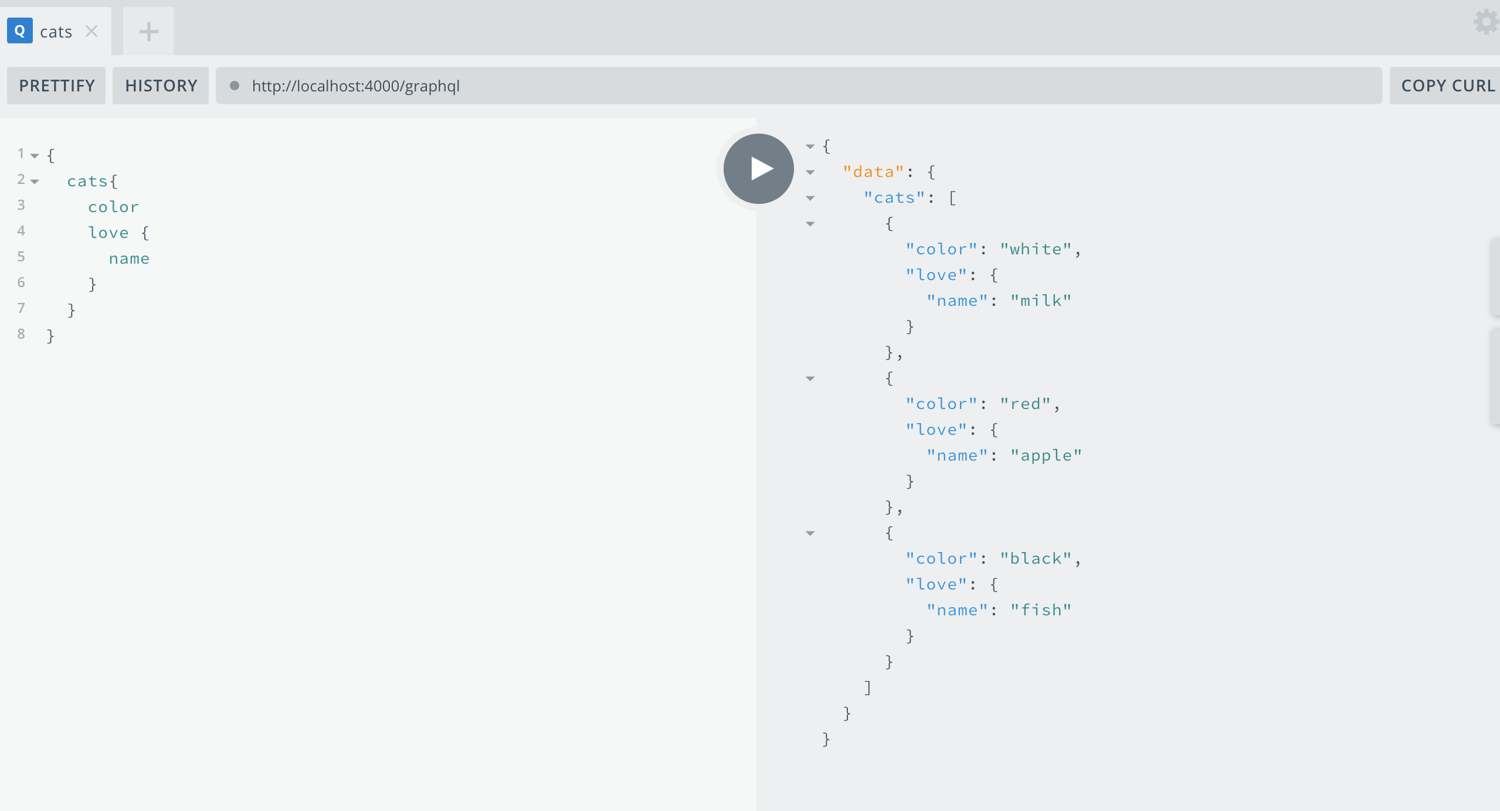This screenshot has height=811, width=1500.
Task: Select the "fish" value in response
Action: pos(1041,610)
